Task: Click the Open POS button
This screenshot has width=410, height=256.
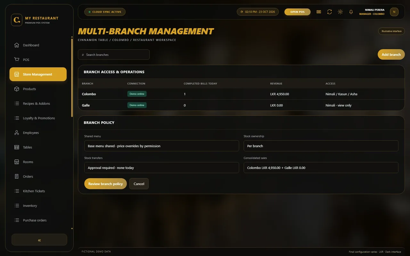Action: pyautogui.click(x=297, y=12)
